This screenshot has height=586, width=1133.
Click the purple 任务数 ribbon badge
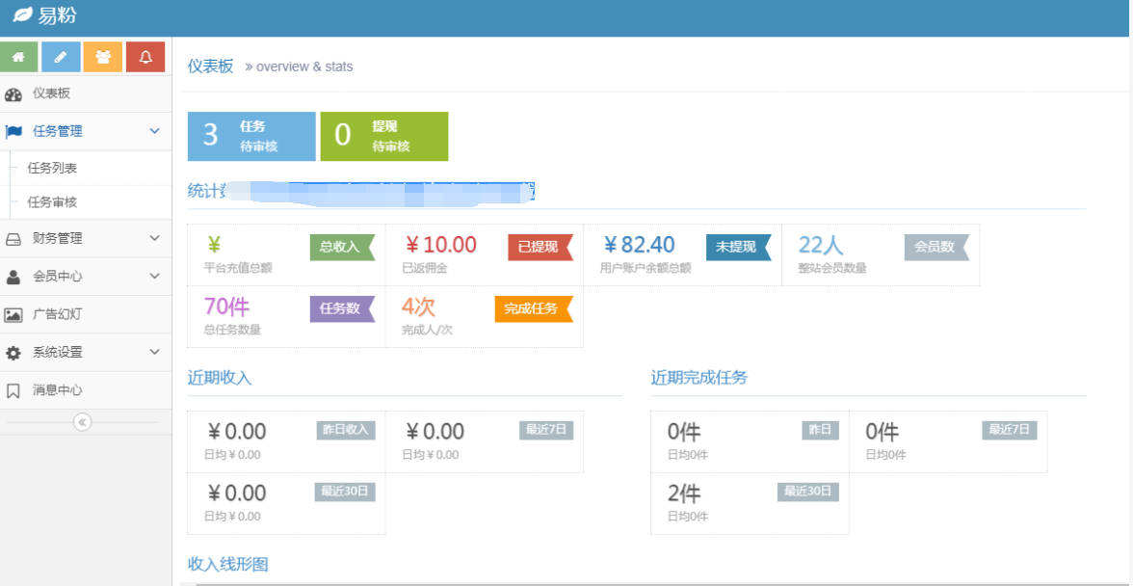click(343, 308)
